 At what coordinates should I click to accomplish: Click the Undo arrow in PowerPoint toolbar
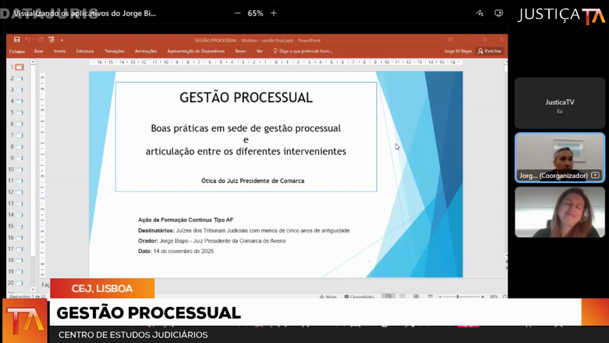28,40
